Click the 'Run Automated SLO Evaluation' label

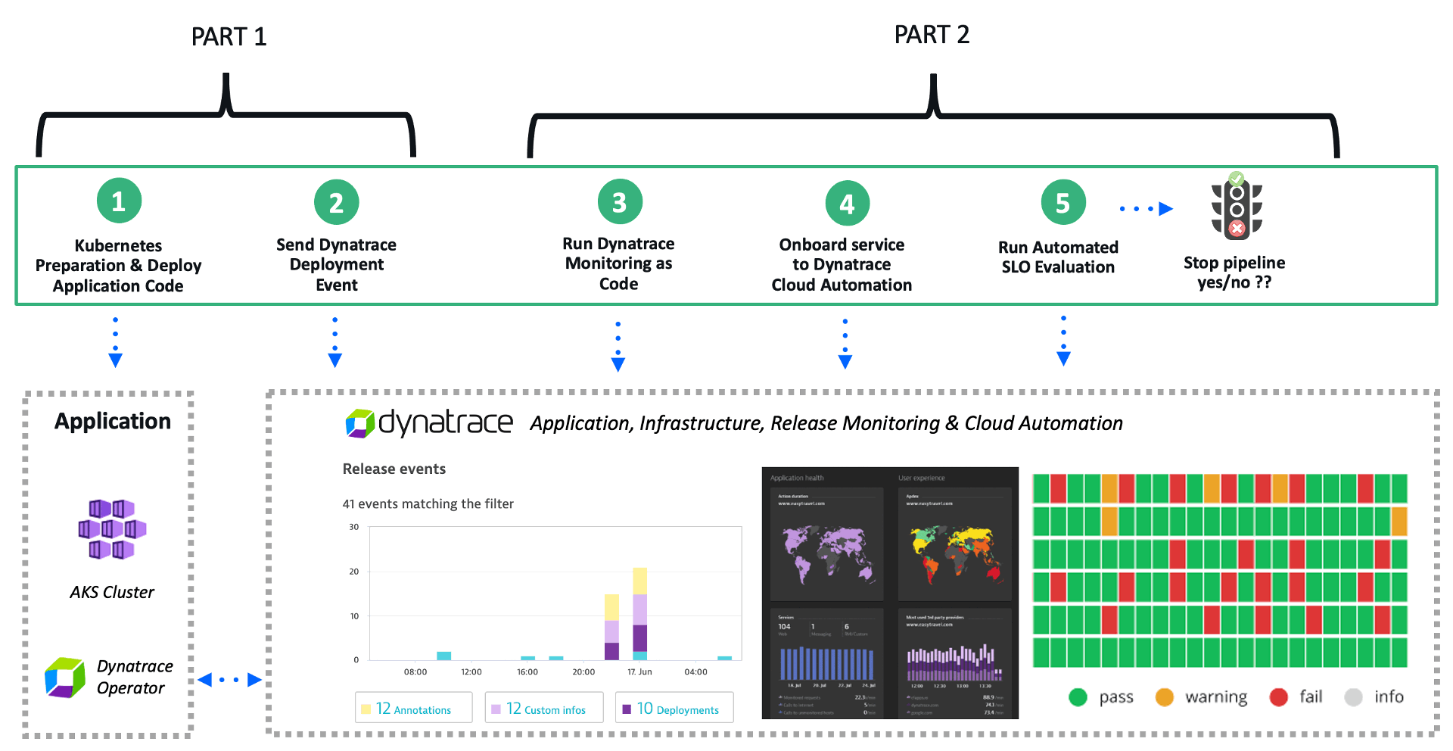1059,257
